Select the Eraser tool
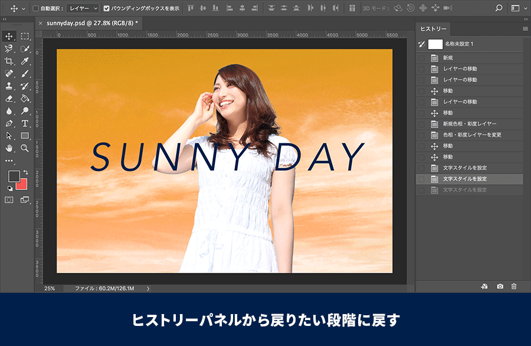The width and height of the screenshot is (531, 346). [x=9, y=99]
